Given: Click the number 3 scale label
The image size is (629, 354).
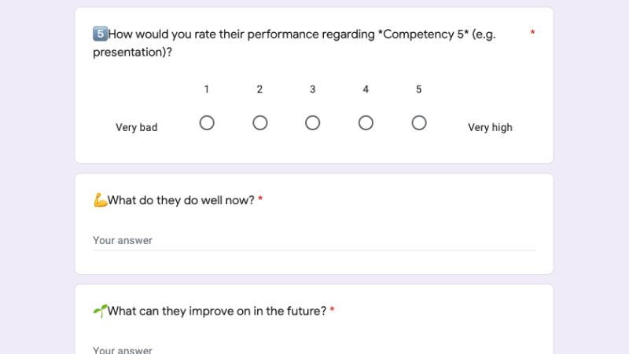Looking at the screenshot, I should click(313, 89).
